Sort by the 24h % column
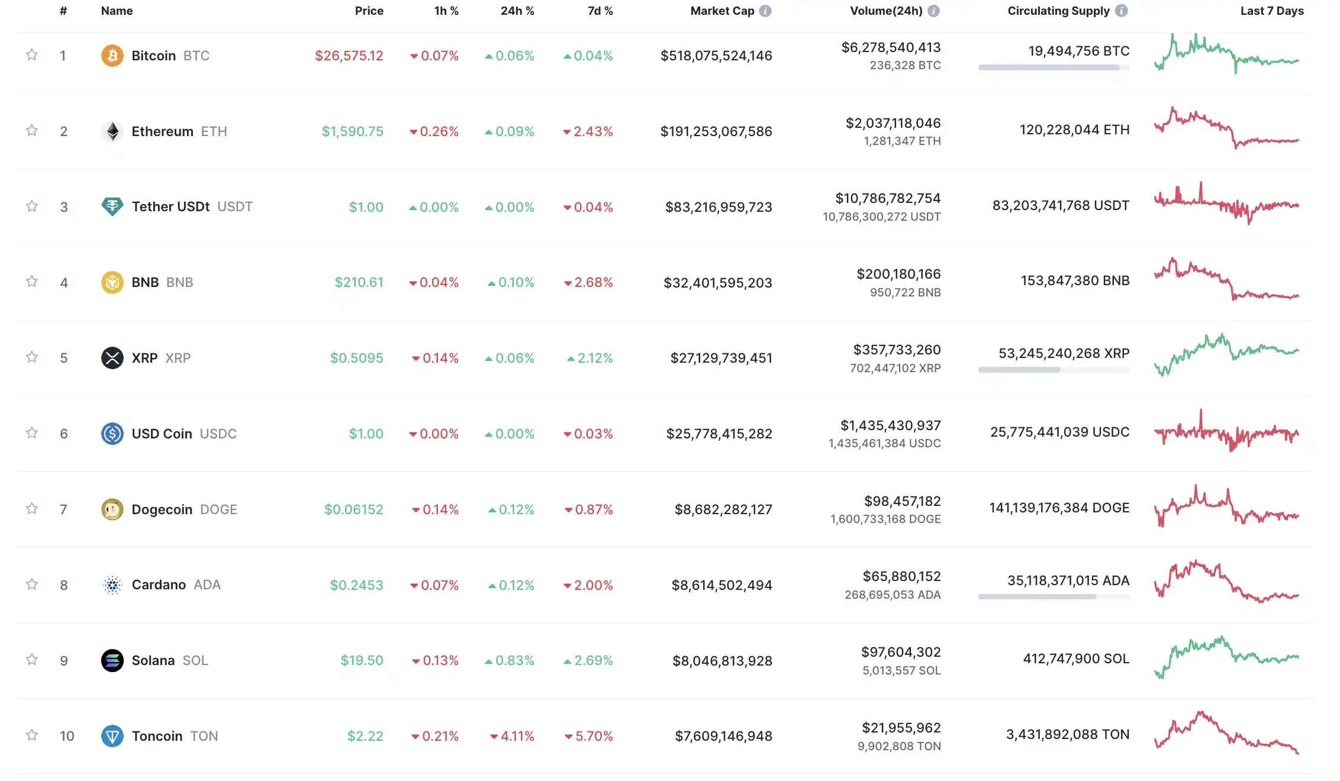 [517, 11]
